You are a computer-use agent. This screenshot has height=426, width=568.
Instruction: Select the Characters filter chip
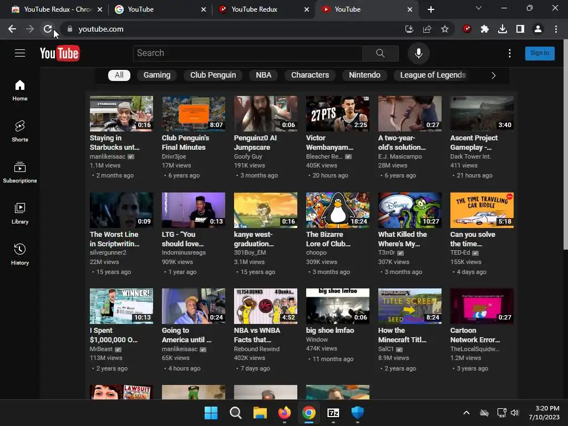(310, 75)
